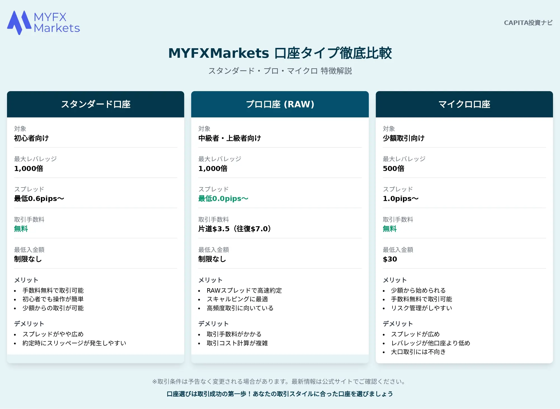This screenshot has height=409, width=560.
Task: Select the プロ口座 (RAW) card header
Action: click(280, 104)
